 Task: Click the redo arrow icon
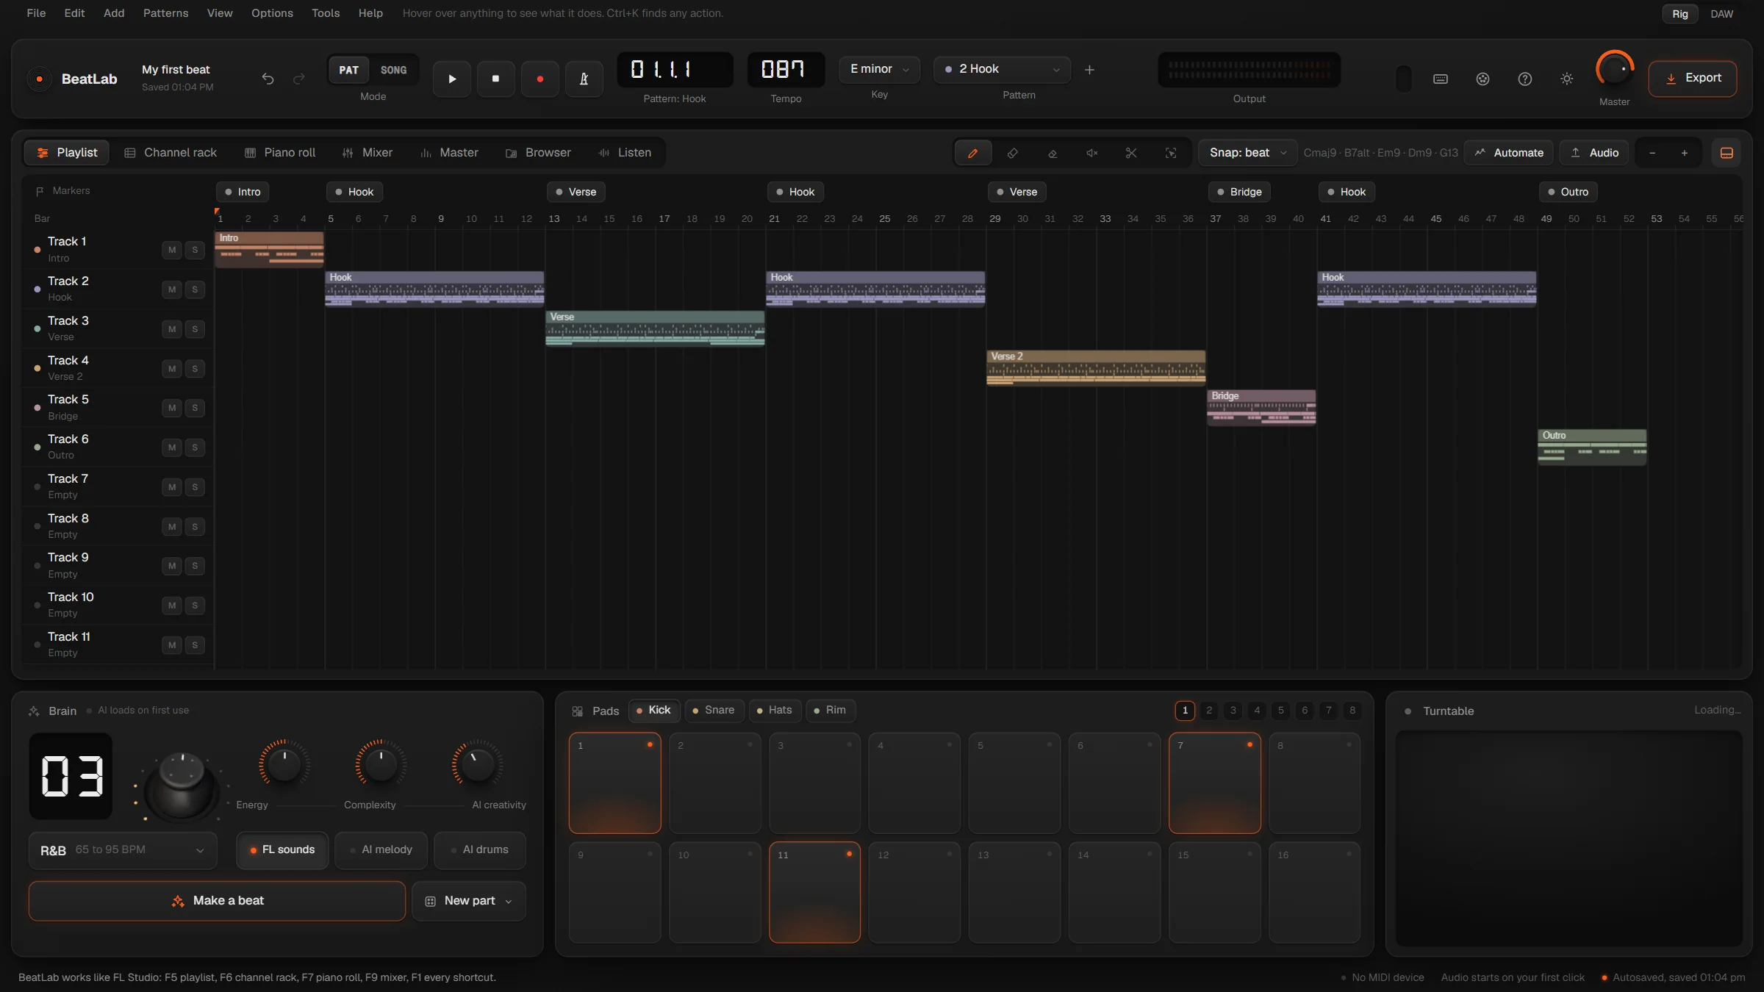298,79
